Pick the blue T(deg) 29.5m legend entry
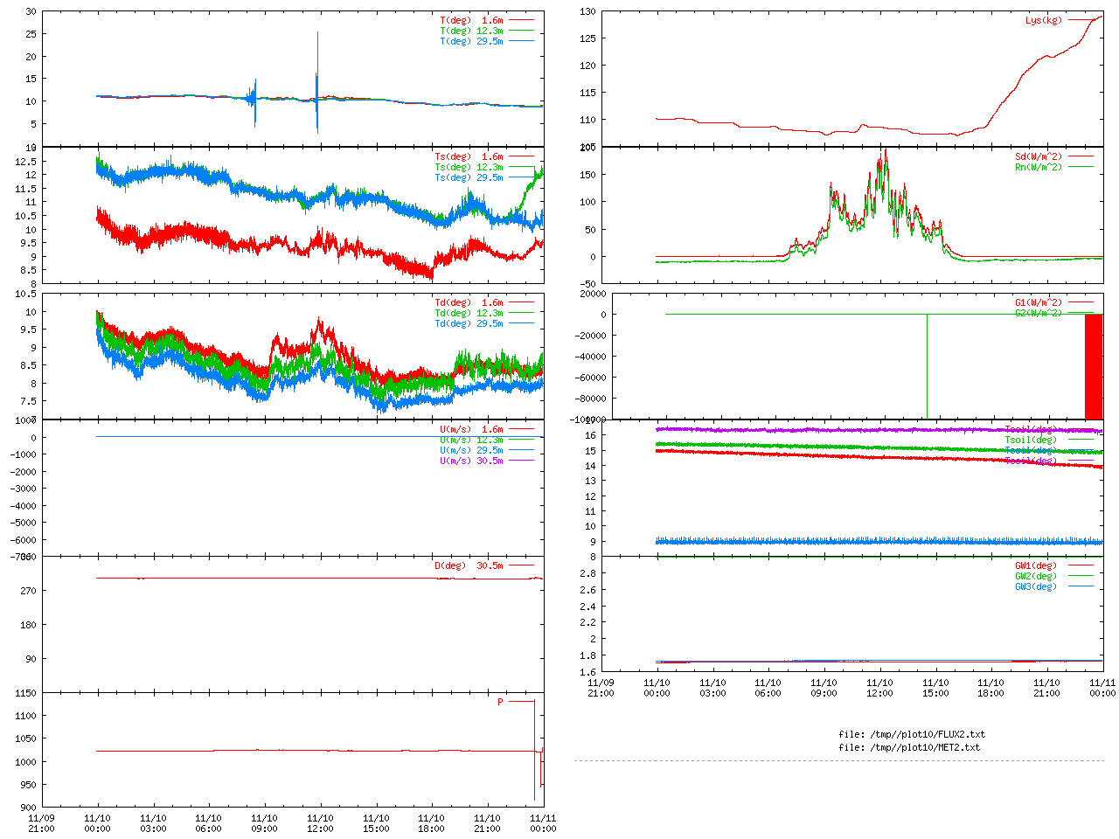 coord(472,41)
